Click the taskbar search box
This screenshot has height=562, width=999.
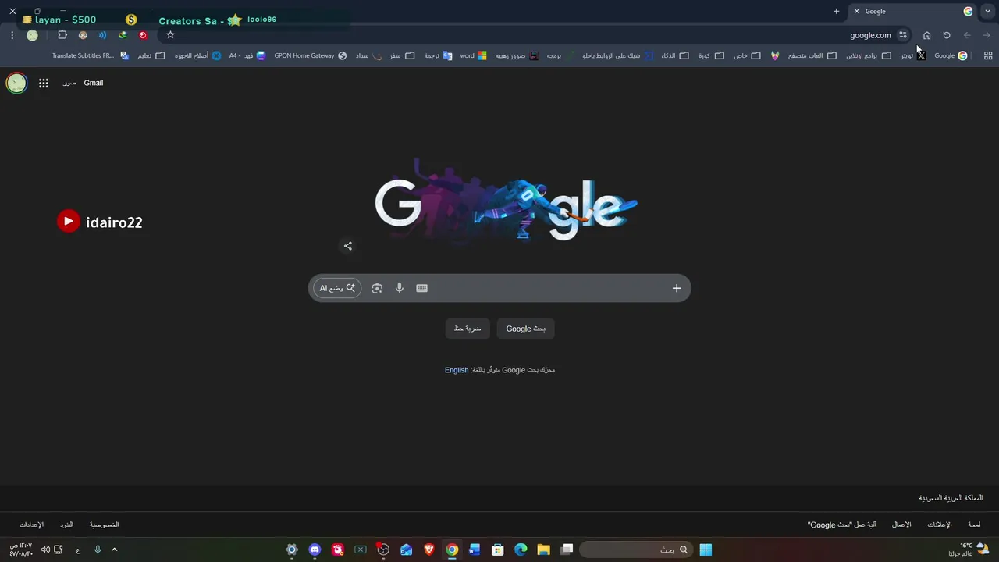(x=635, y=550)
